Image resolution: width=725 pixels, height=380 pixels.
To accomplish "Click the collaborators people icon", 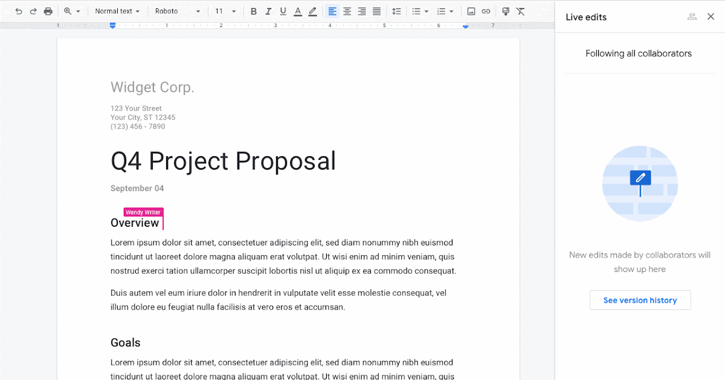I will [x=692, y=17].
